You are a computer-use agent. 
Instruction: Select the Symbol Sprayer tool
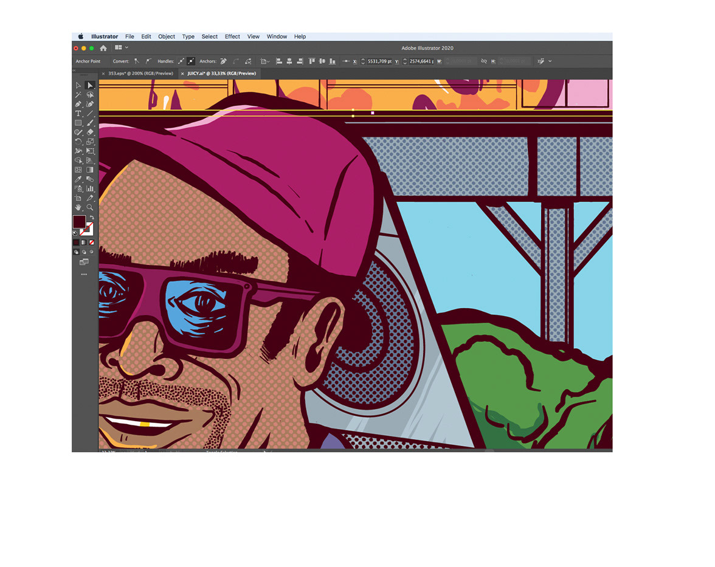point(78,188)
